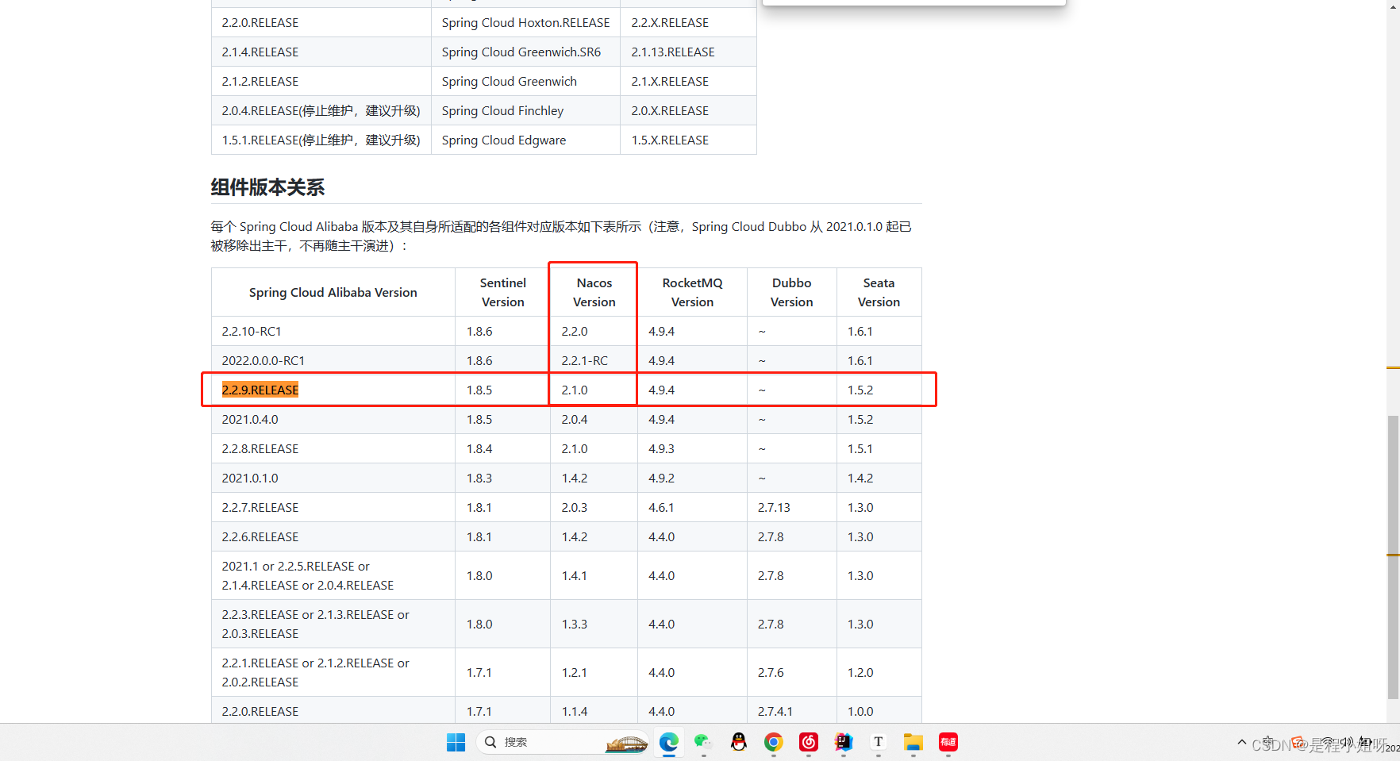This screenshot has height=761, width=1400.
Task: Open Google Chrome from the taskbar
Action: click(x=774, y=742)
